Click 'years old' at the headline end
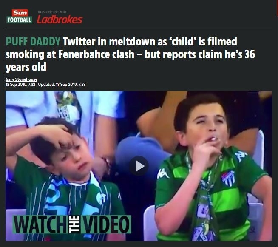 tap(26, 67)
